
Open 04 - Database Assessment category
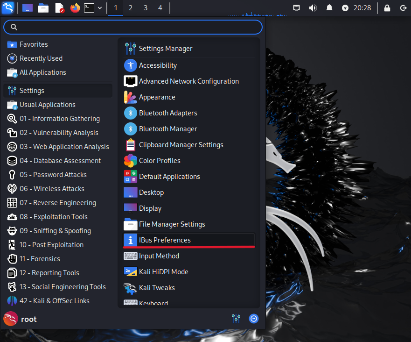point(58,161)
